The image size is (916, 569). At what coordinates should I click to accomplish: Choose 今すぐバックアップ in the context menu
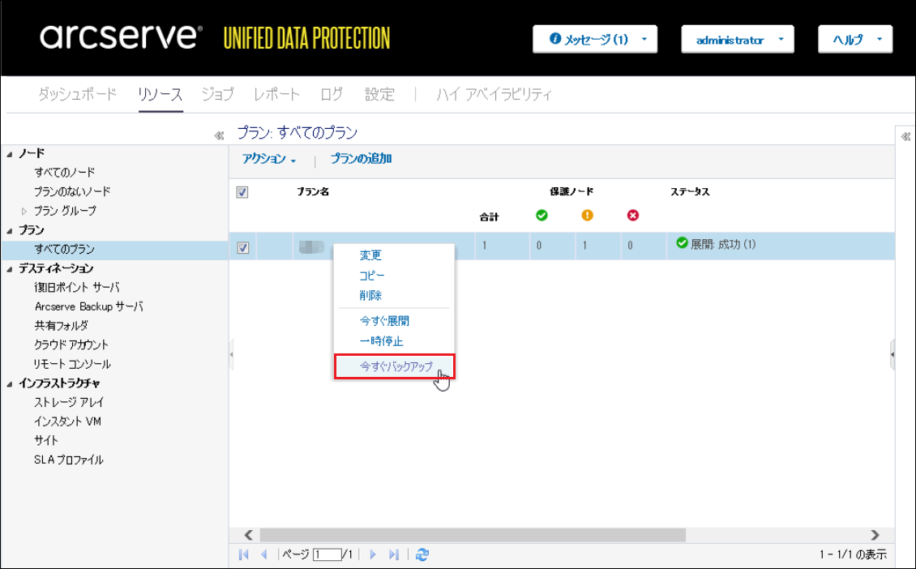pyautogui.click(x=394, y=366)
